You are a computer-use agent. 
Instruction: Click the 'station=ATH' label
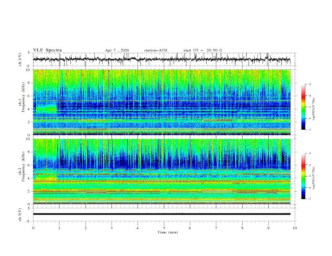click(156, 50)
